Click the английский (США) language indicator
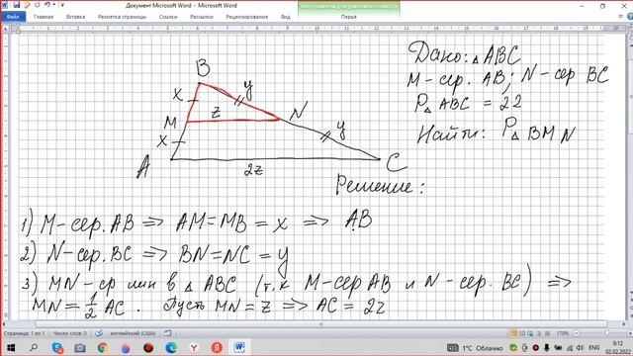633x356 pixels. click(x=133, y=333)
